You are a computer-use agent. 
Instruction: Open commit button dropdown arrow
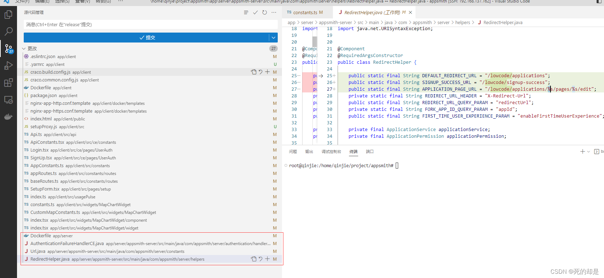click(273, 38)
